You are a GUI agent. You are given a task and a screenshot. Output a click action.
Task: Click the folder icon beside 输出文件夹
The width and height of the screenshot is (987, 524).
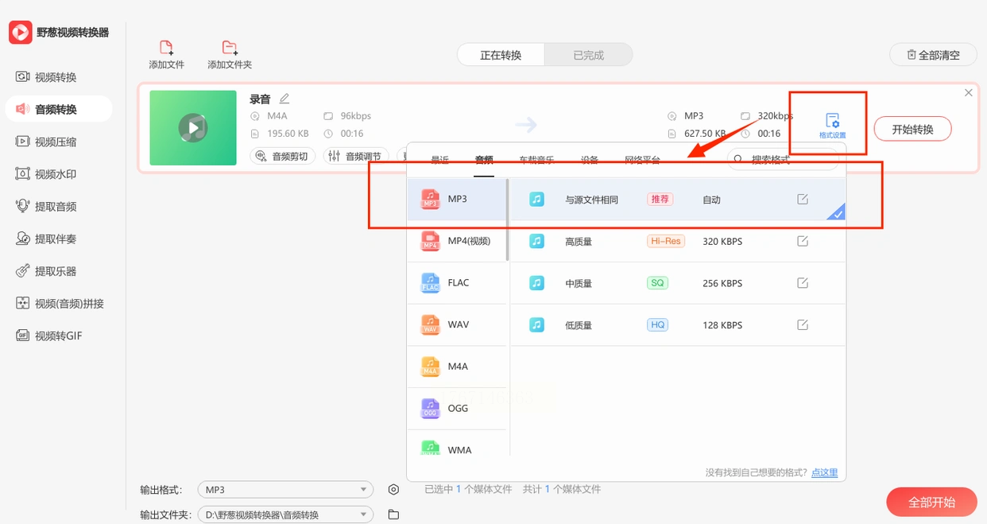click(x=393, y=514)
